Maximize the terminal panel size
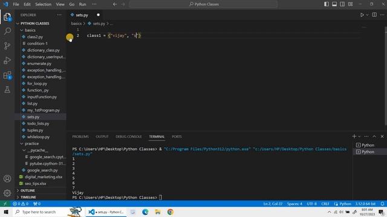The image size is (387, 217). pyautogui.click(x=374, y=137)
